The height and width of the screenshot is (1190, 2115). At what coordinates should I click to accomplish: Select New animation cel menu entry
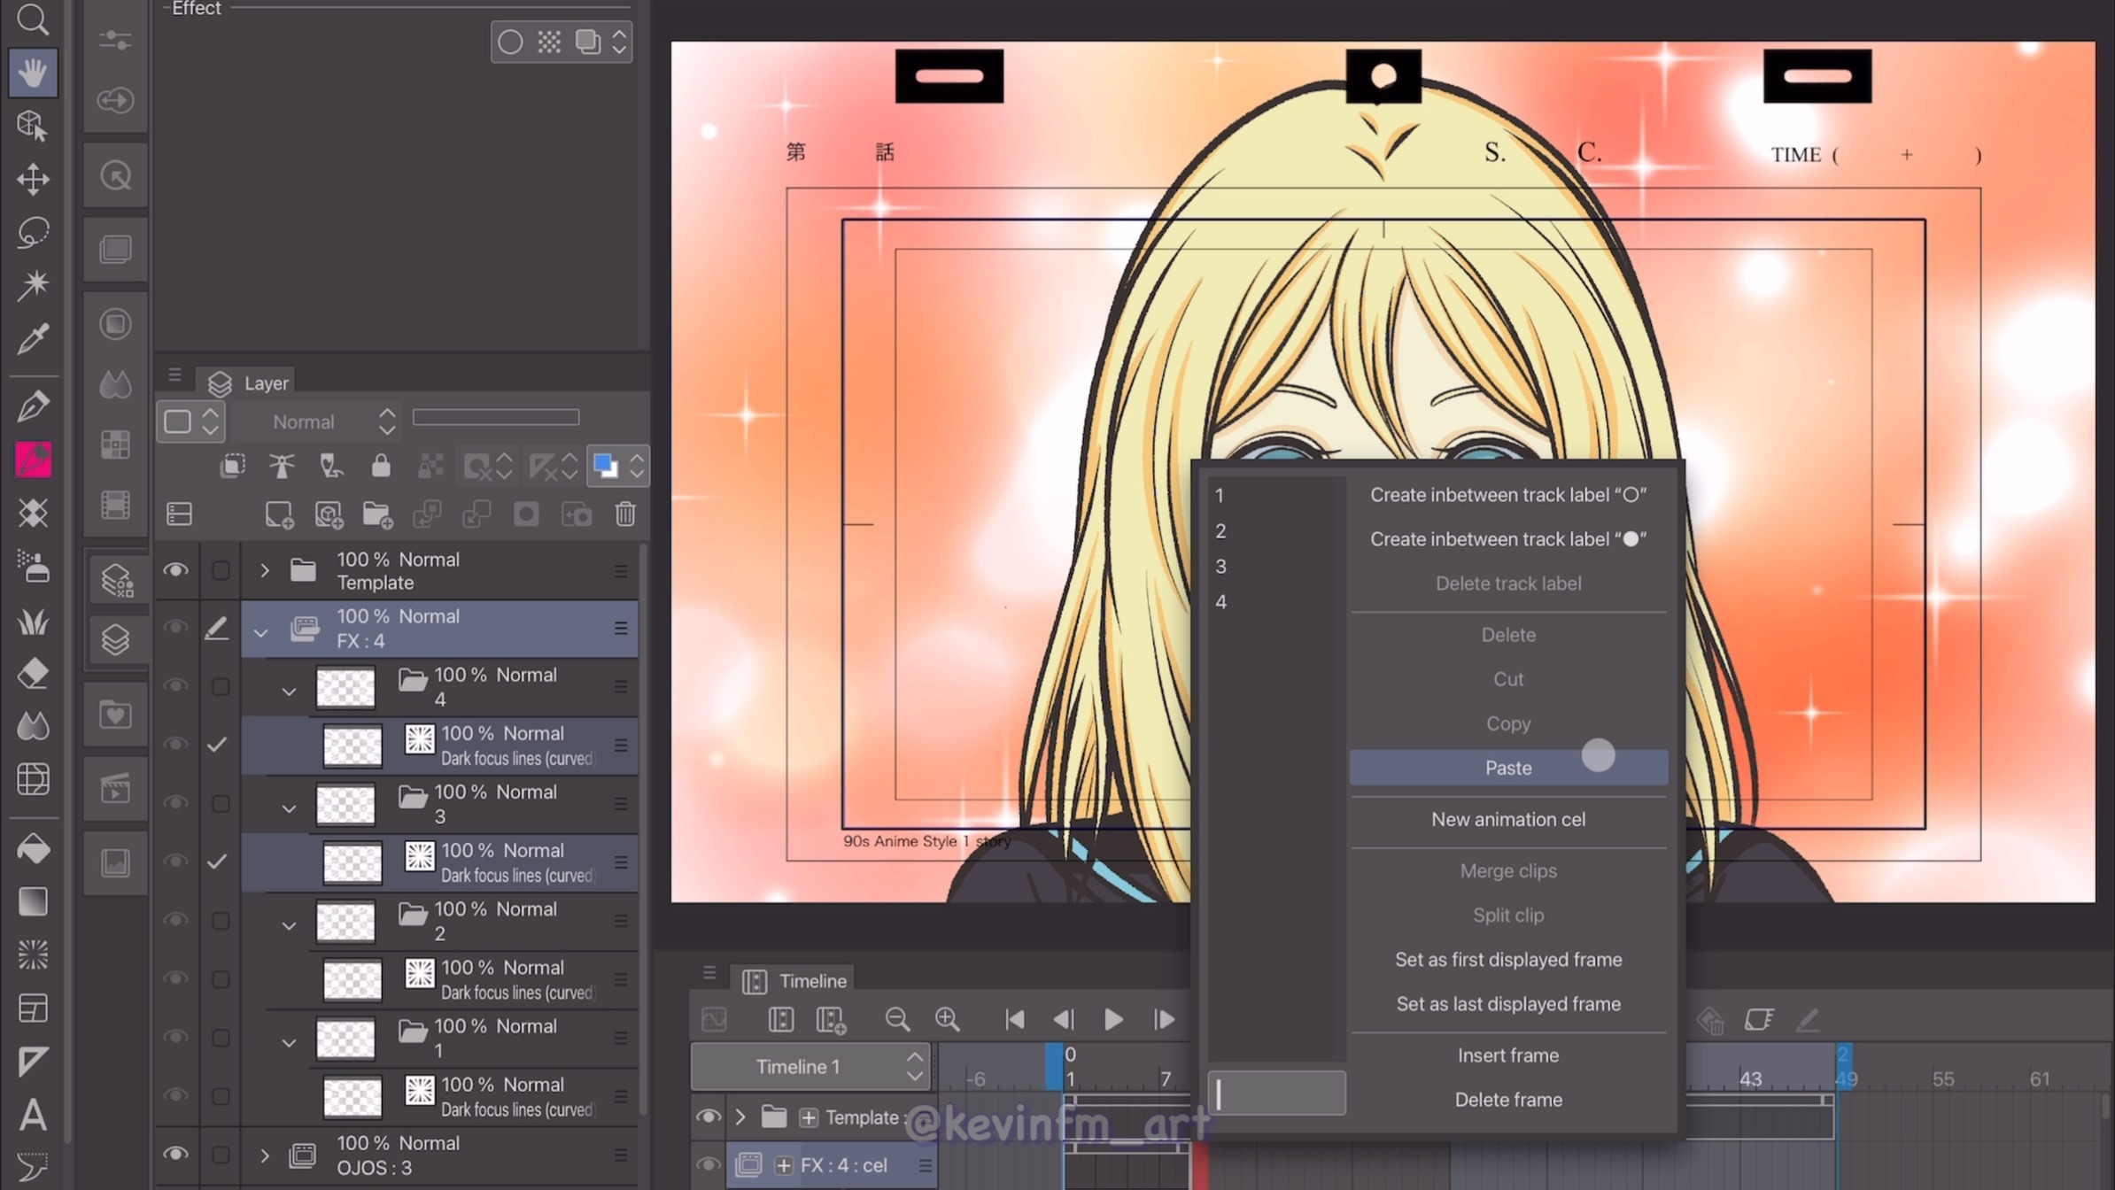coord(1507,819)
